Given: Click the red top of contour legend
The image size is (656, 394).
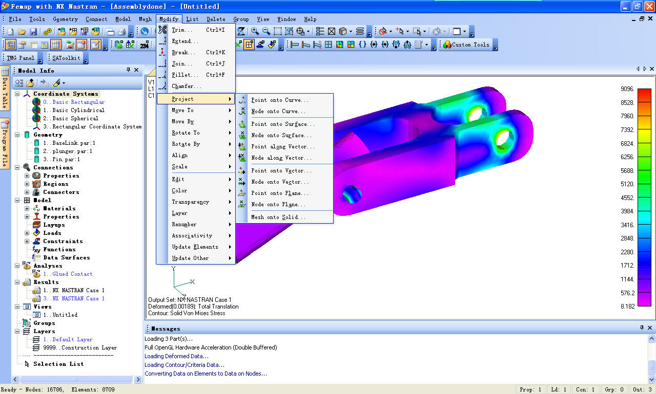Looking at the screenshot, I should pyautogui.click(x=644, y=95).
